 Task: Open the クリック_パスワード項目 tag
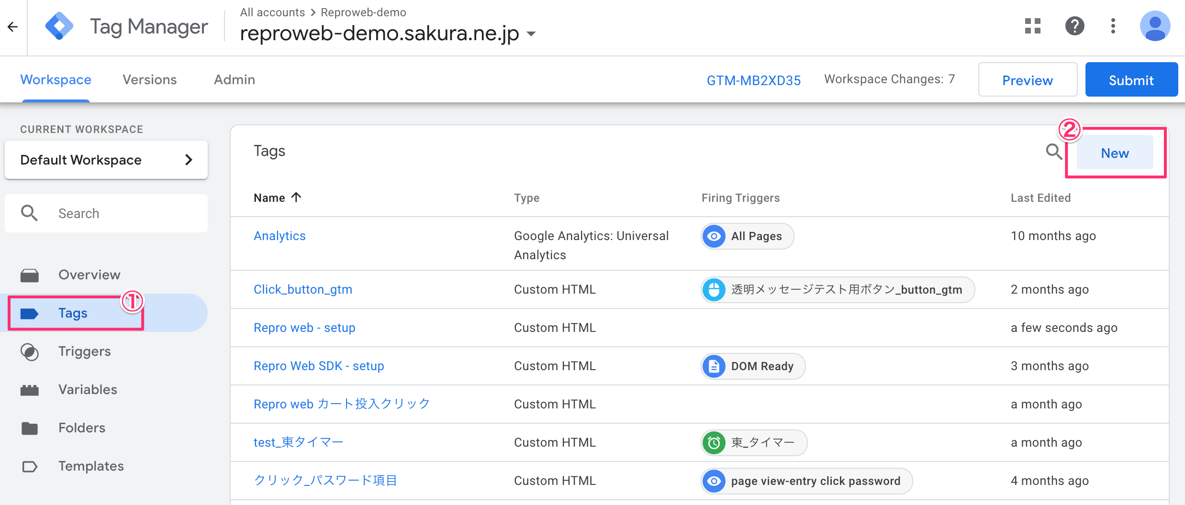pyautogui.click(x=325, y=481)
